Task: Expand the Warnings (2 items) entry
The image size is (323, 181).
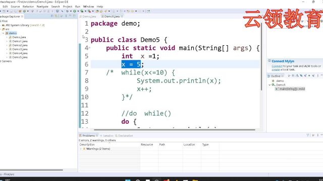Action: pyautogui.click(x=81, y=149)
